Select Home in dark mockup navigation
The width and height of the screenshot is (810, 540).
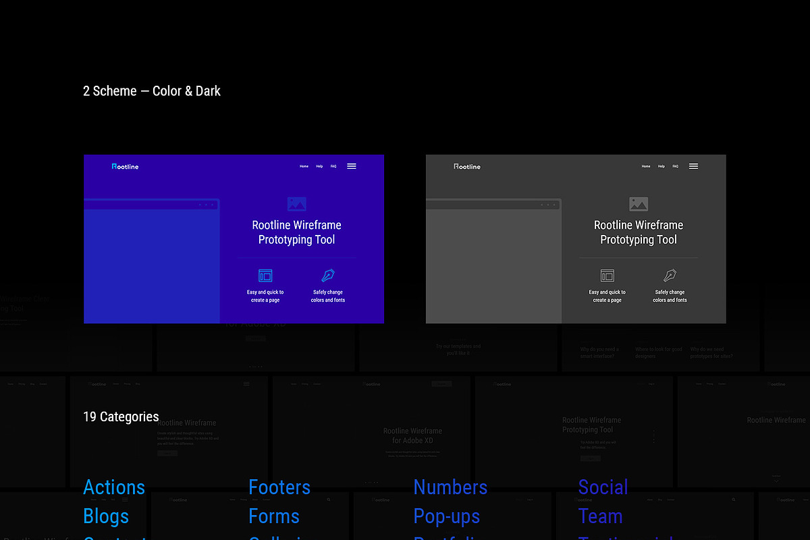646,166
